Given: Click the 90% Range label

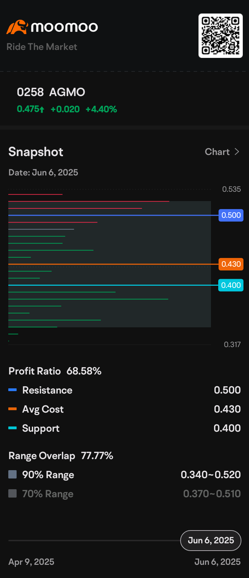Looking at the screenshot, I should [48, 475].
